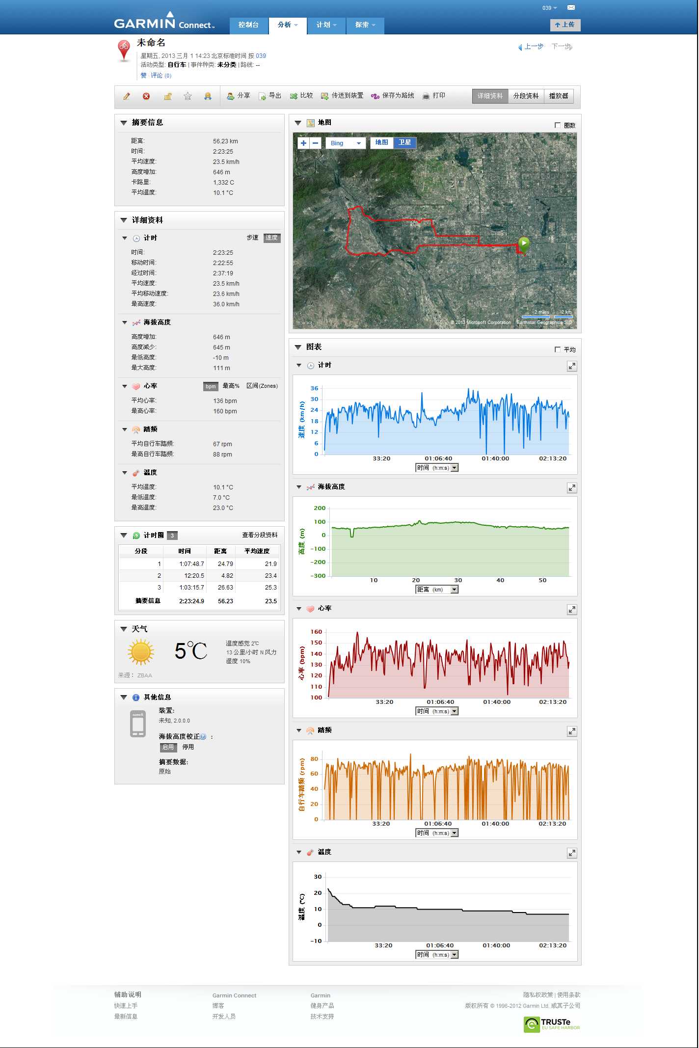Toggle the 平均 average checkbox on charts
The image size is (699, 1048).
point(558,349)
